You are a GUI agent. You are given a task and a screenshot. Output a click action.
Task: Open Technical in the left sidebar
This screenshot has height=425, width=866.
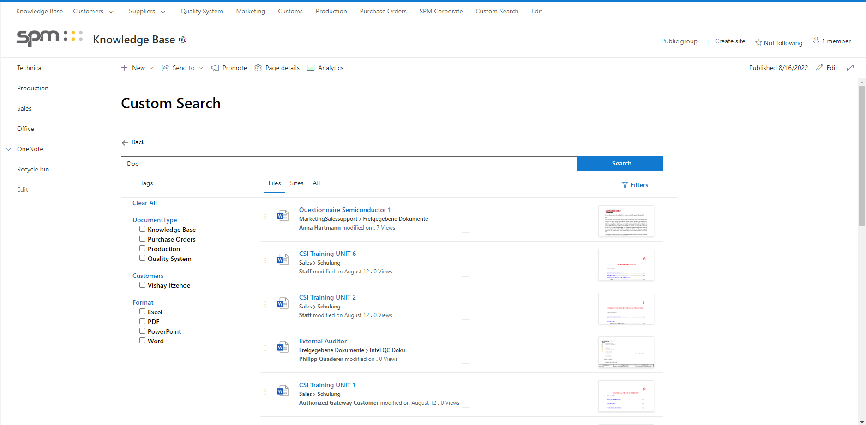click(30, 68)
